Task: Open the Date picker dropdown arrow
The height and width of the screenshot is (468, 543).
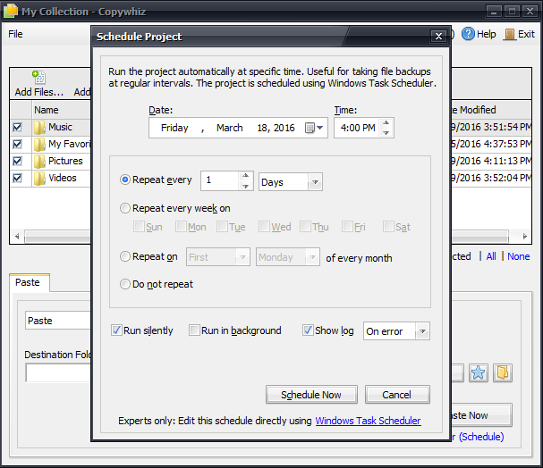Action: [320, 128]
